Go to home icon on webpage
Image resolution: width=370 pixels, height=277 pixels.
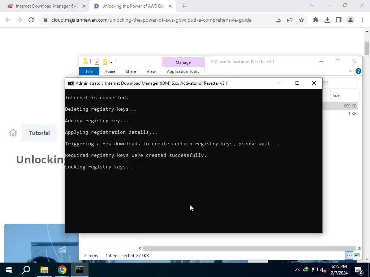pyautogui.click(x=13, y=133)
